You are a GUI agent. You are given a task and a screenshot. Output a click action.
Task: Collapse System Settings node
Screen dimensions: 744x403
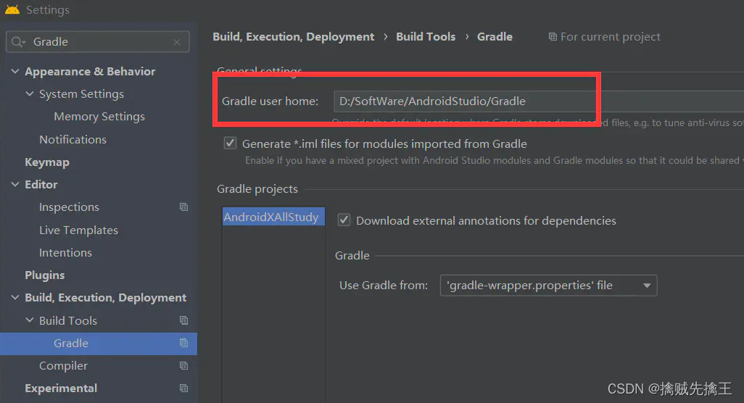coord(30,94)
